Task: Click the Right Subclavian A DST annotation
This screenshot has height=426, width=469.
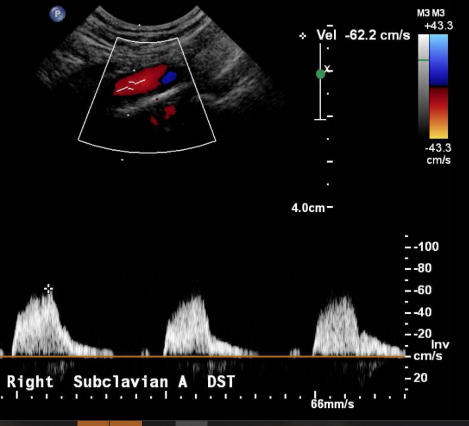Action: (121, 381)
